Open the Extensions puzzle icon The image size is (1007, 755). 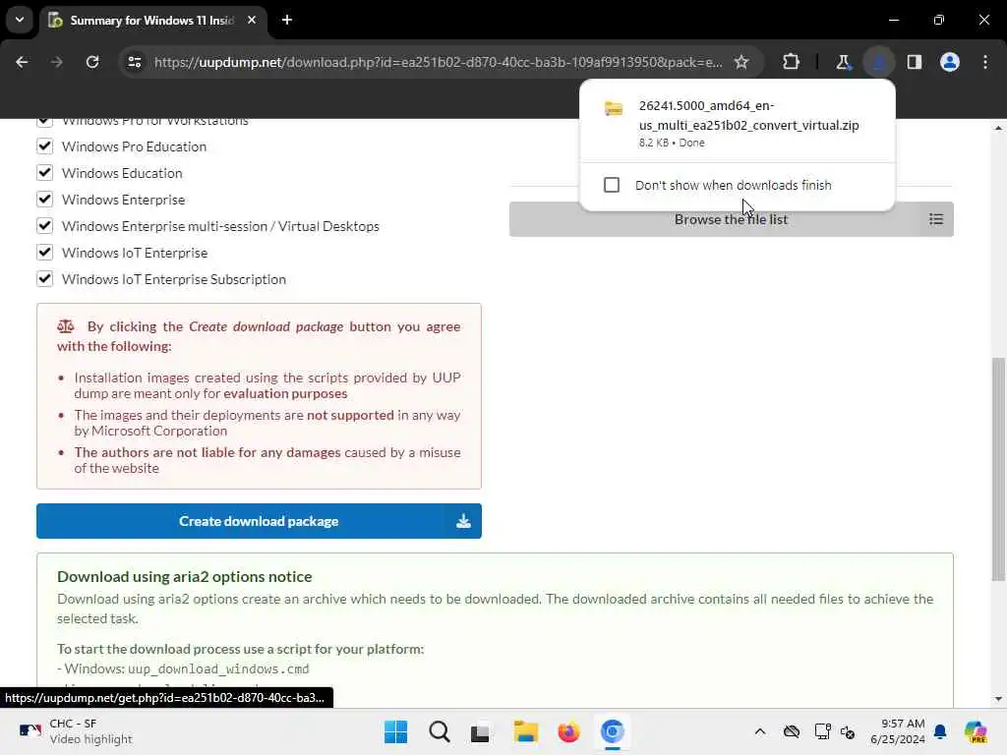[792, 62]
